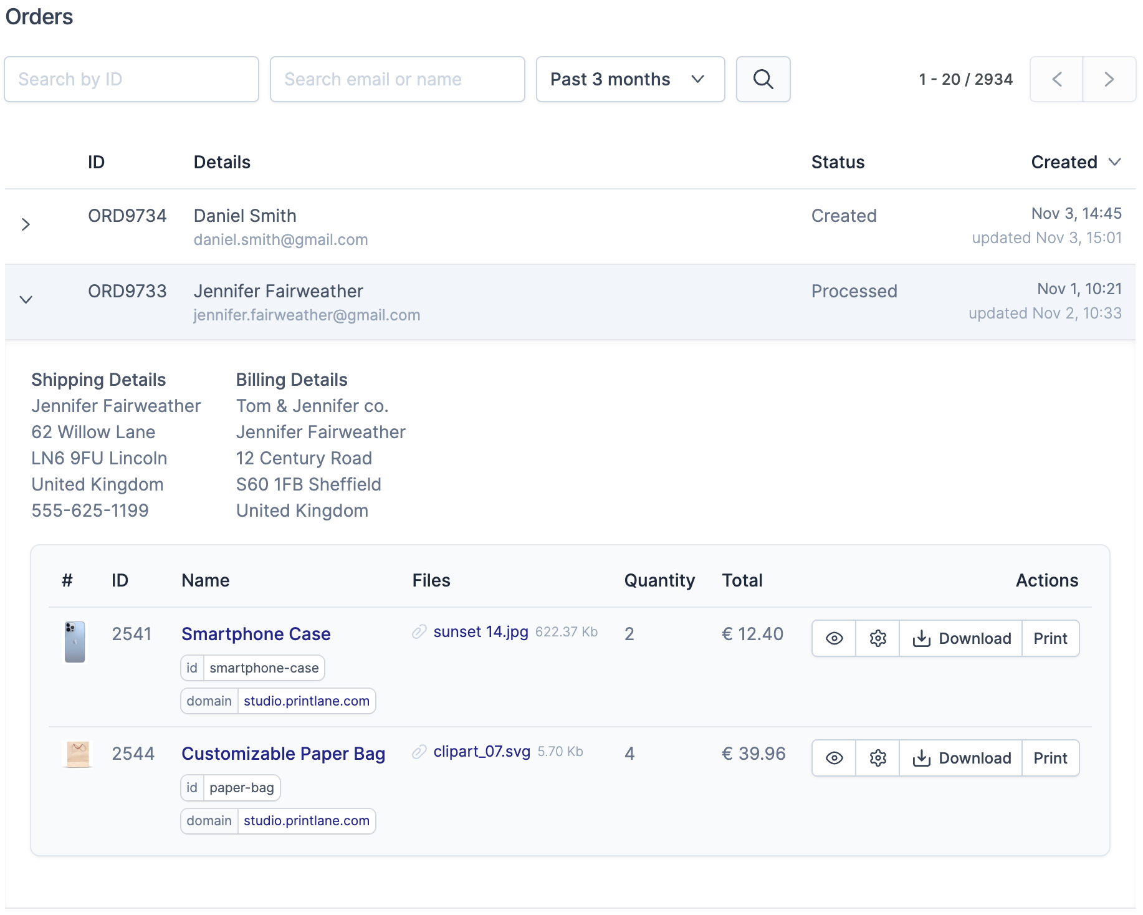This screenshot has width=1143, height=915.
Task: Expand order ORD9734 details
Action: pos(26,225)
